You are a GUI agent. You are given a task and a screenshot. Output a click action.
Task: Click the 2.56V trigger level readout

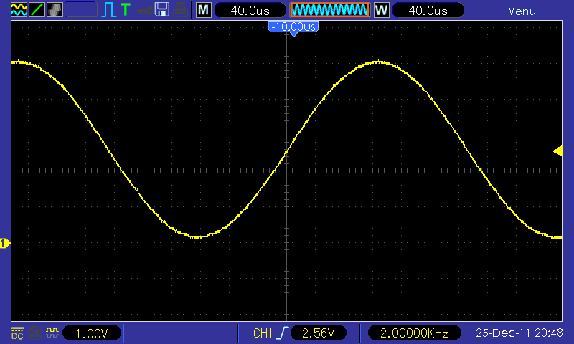[319, 333]
